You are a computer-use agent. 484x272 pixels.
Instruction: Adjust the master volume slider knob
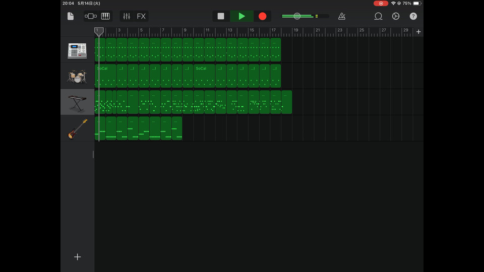click(297, 16)
